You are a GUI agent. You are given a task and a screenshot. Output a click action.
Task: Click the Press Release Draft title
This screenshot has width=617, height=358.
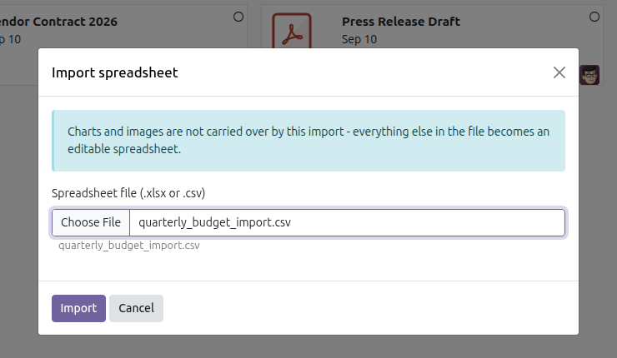point(401,22)
